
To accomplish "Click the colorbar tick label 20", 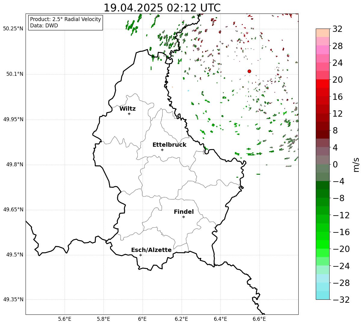I will (x=337, y=80).
